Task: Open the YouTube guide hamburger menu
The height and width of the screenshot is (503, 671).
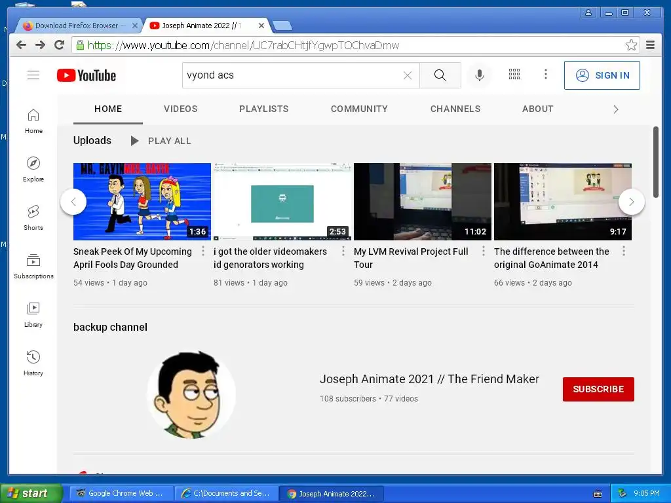Action: click(33, 75)
